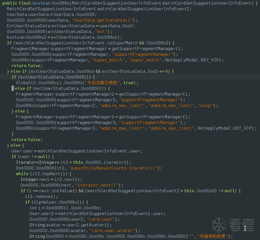This screenshot has height=240, width=260.
Task: Click the GlobalUI class name
Action: tap(26, 83)
